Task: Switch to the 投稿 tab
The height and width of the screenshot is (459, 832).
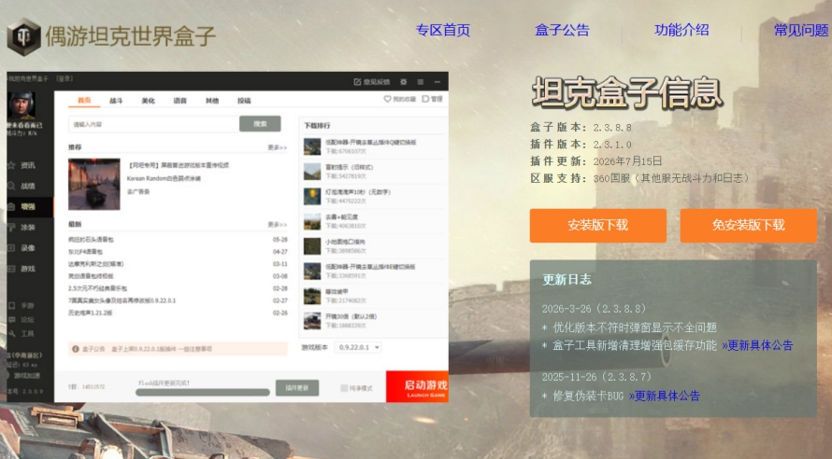Action: [x=244, y=101]
